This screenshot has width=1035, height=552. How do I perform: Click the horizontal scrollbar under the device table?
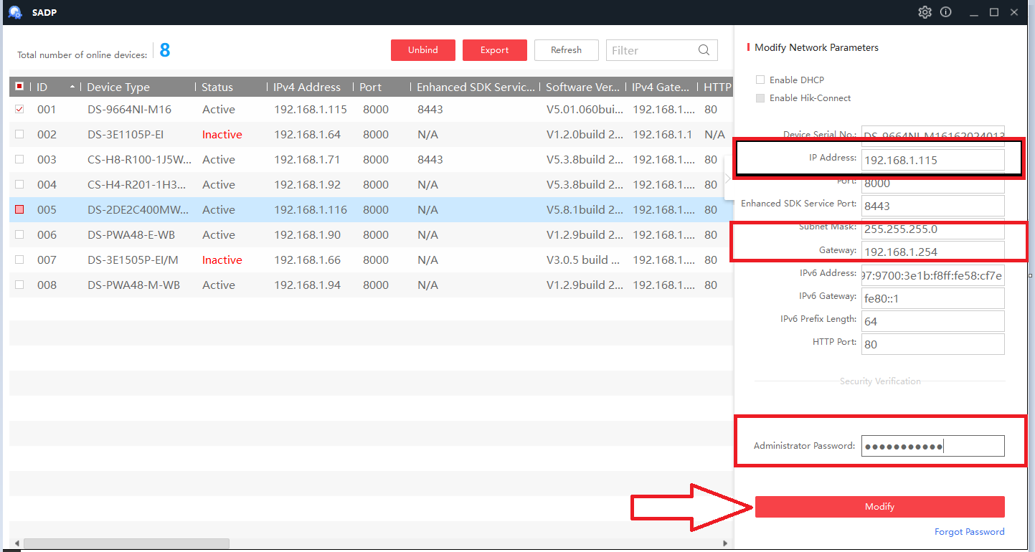tap(126, 543)
